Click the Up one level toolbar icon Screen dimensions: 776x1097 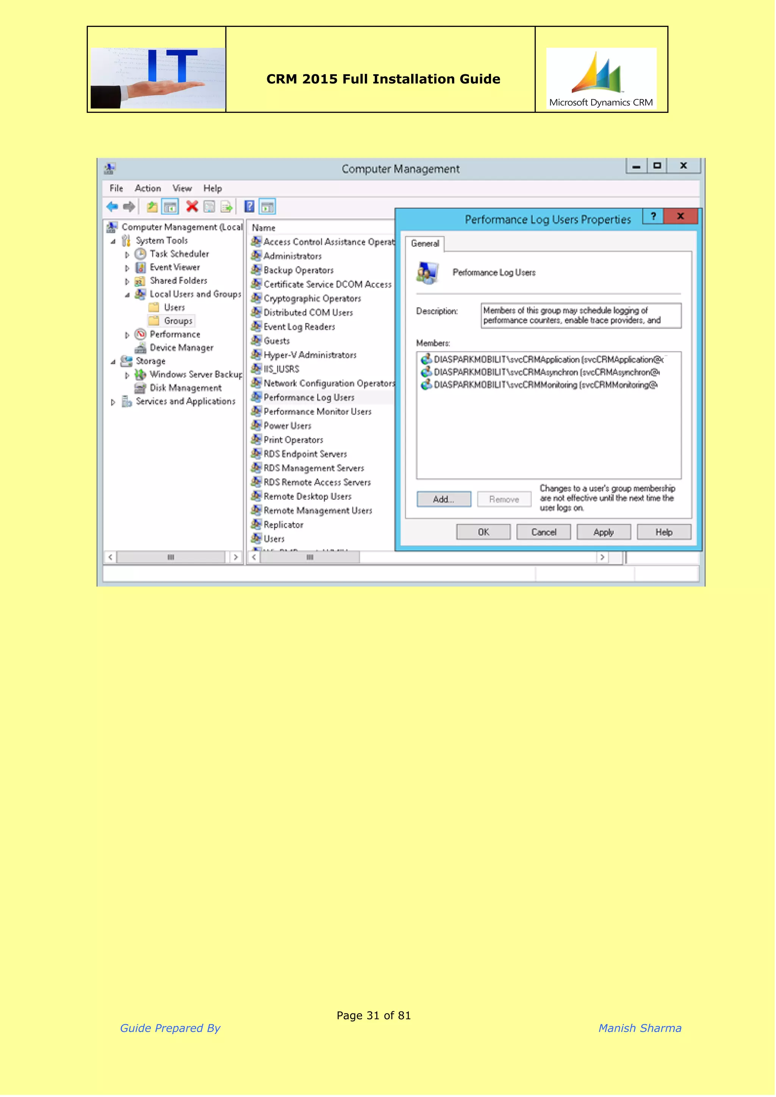click(152, 207)
